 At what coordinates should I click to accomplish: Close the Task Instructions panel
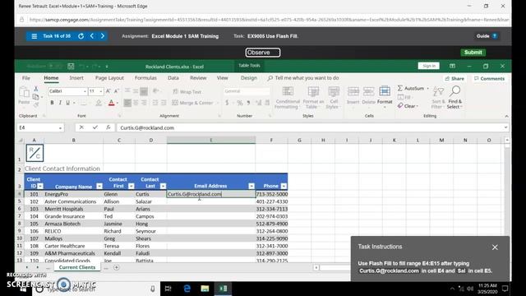pyautogui.click(x=495, y=247)
